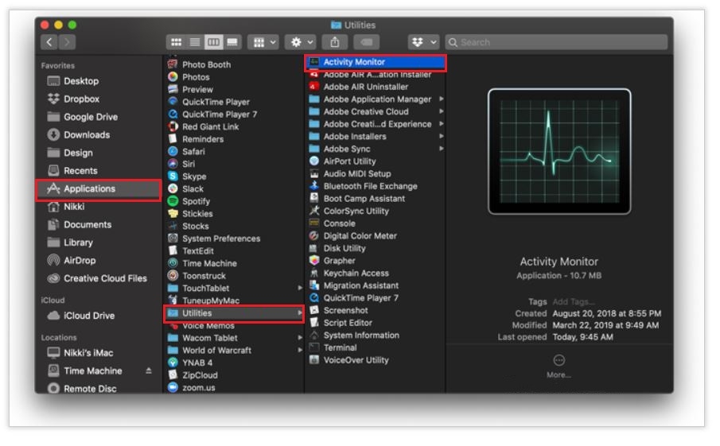The height and width of the screenshot is (446, 720).
Task: Go forward with the Finder forward arrow
Action: click(67, 42)
